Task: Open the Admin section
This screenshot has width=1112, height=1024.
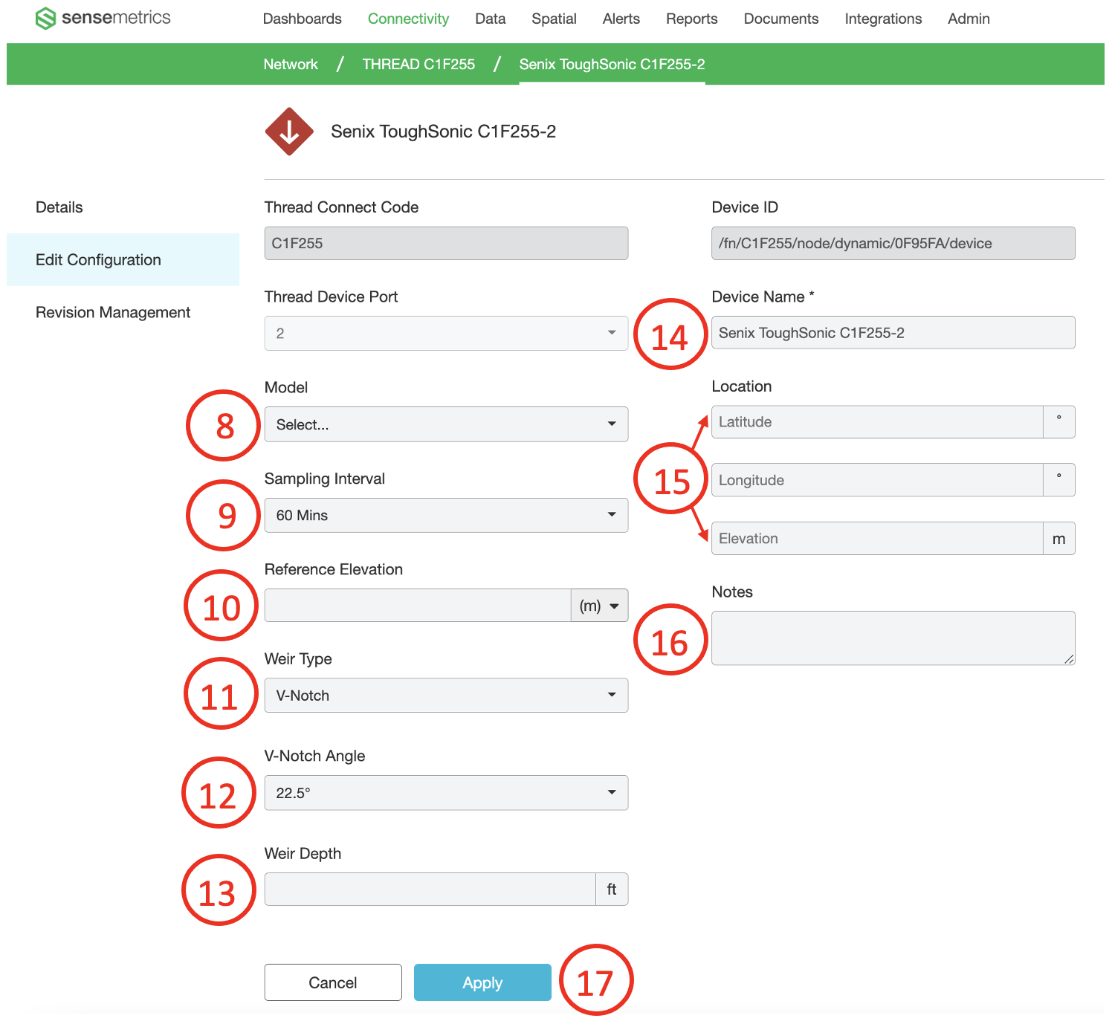Action: pyautogui.click(x=969, y=19)
